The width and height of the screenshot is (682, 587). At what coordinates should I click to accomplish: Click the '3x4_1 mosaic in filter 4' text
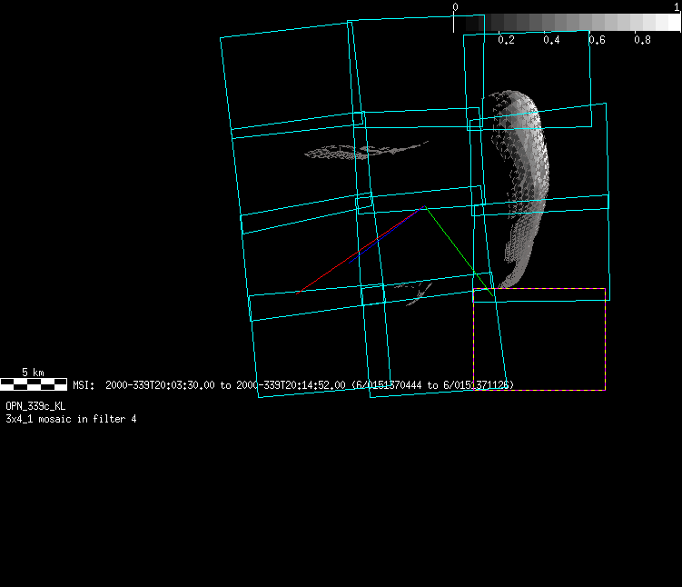[71, 419]
